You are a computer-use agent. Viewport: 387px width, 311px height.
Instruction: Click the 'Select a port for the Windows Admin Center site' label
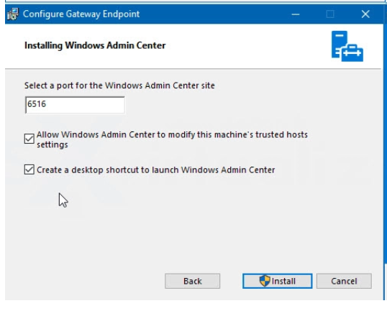coord(119,85)
